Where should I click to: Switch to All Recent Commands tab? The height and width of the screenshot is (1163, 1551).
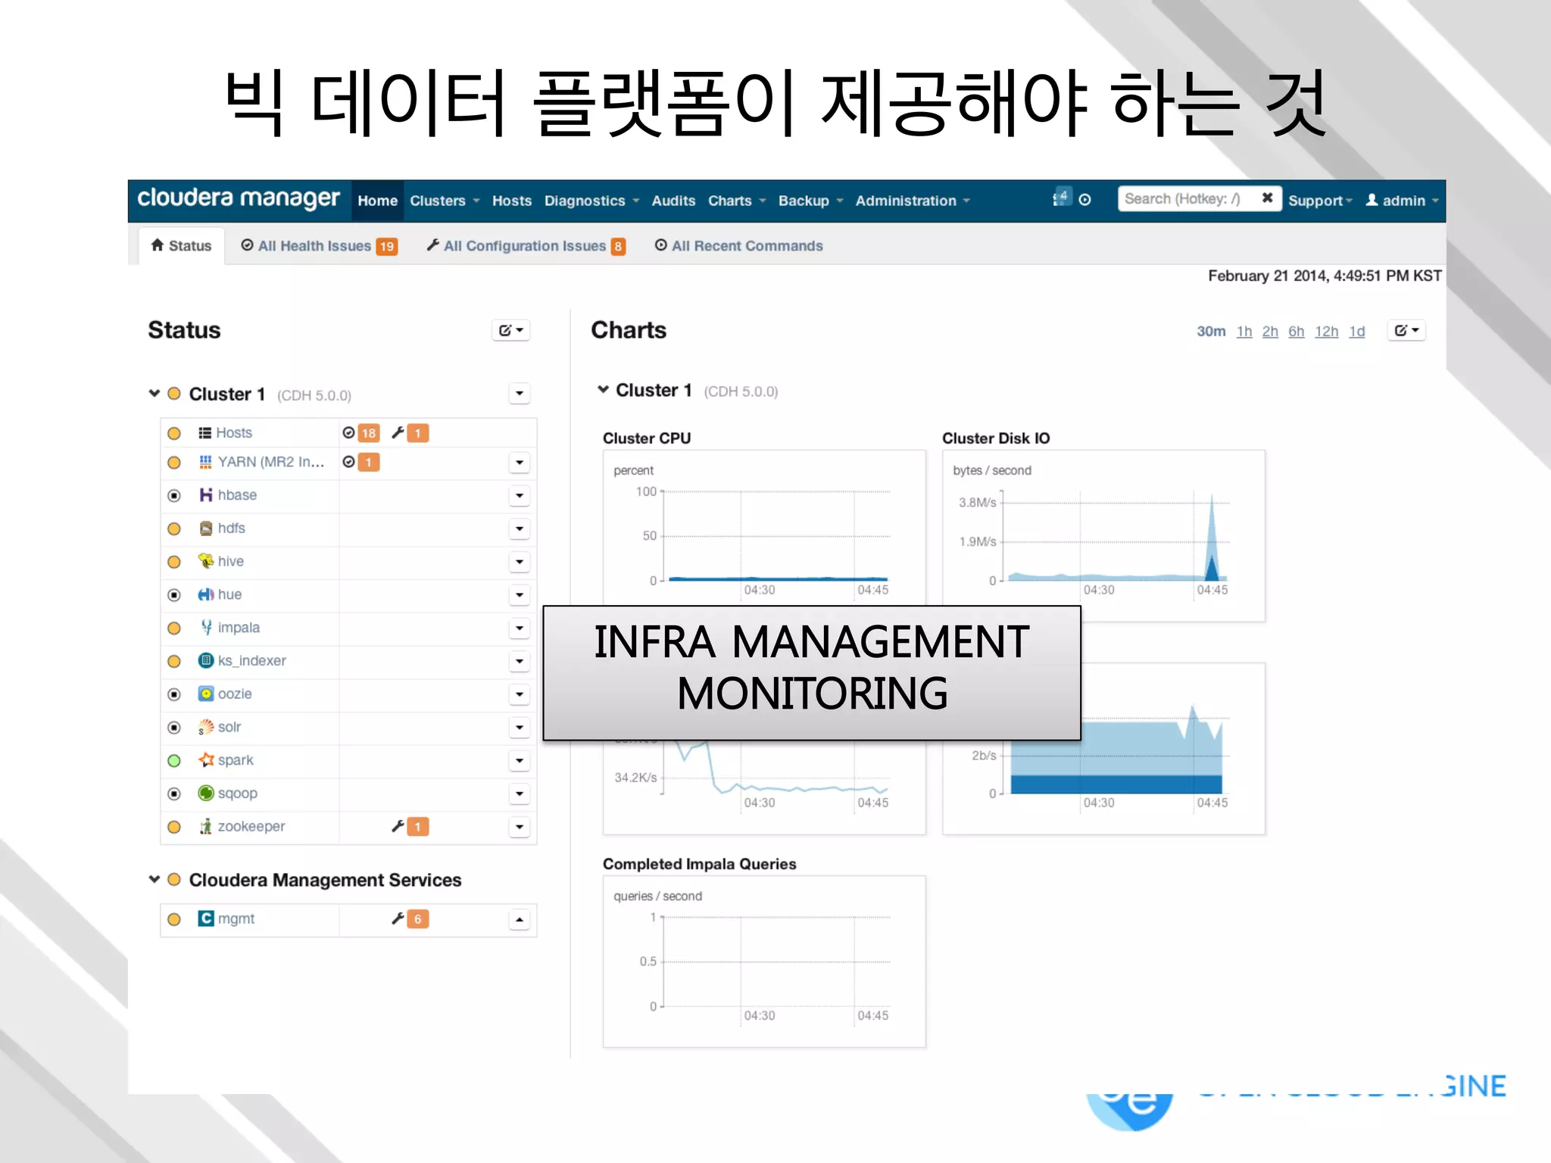pyautogui.click(x=739, y=246)
